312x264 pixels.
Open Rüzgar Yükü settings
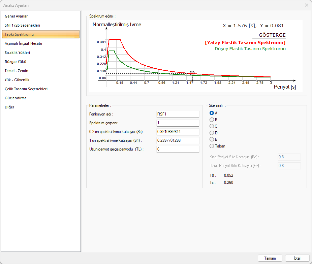pos(15,62)
